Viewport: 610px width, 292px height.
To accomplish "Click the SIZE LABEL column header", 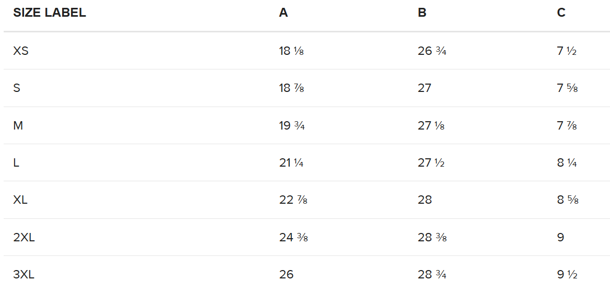I will point(50,13).
